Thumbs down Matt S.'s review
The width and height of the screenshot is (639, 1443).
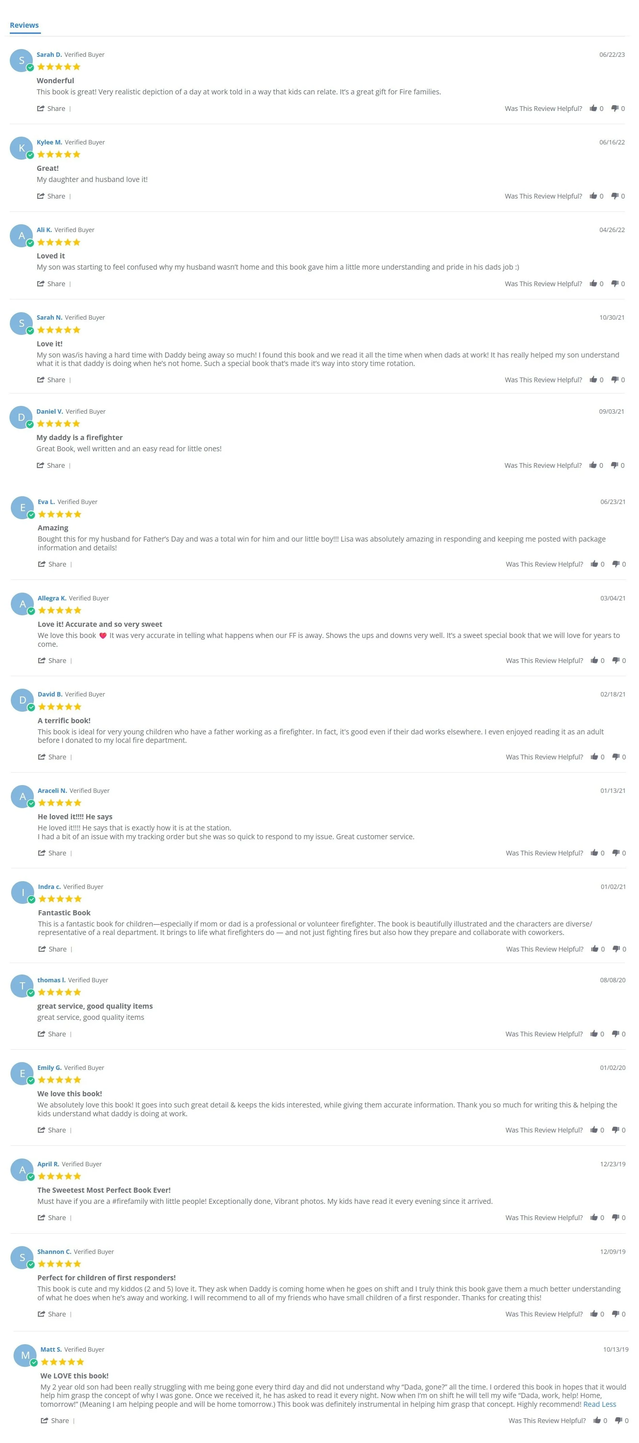coord(618,1420)
